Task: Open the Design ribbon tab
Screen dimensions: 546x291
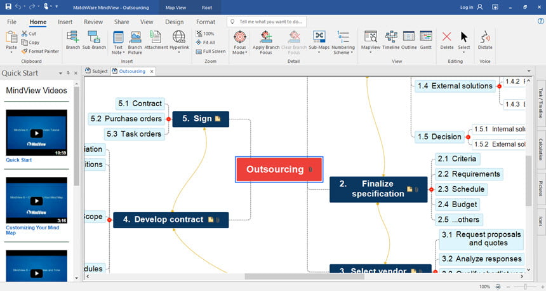Action: click(174, 22)
